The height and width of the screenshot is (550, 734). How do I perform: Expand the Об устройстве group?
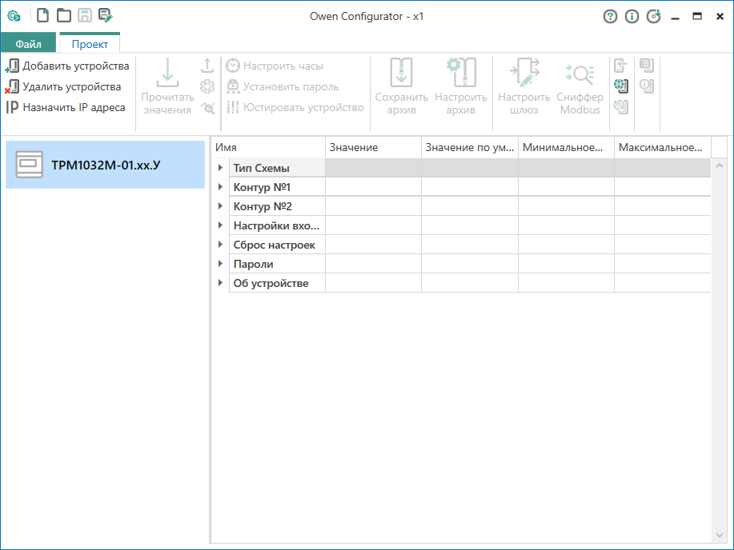220,283
